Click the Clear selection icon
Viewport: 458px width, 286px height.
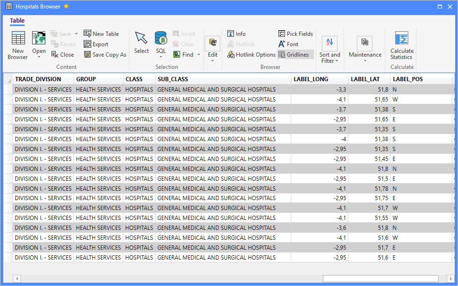(x=176, y=44)
